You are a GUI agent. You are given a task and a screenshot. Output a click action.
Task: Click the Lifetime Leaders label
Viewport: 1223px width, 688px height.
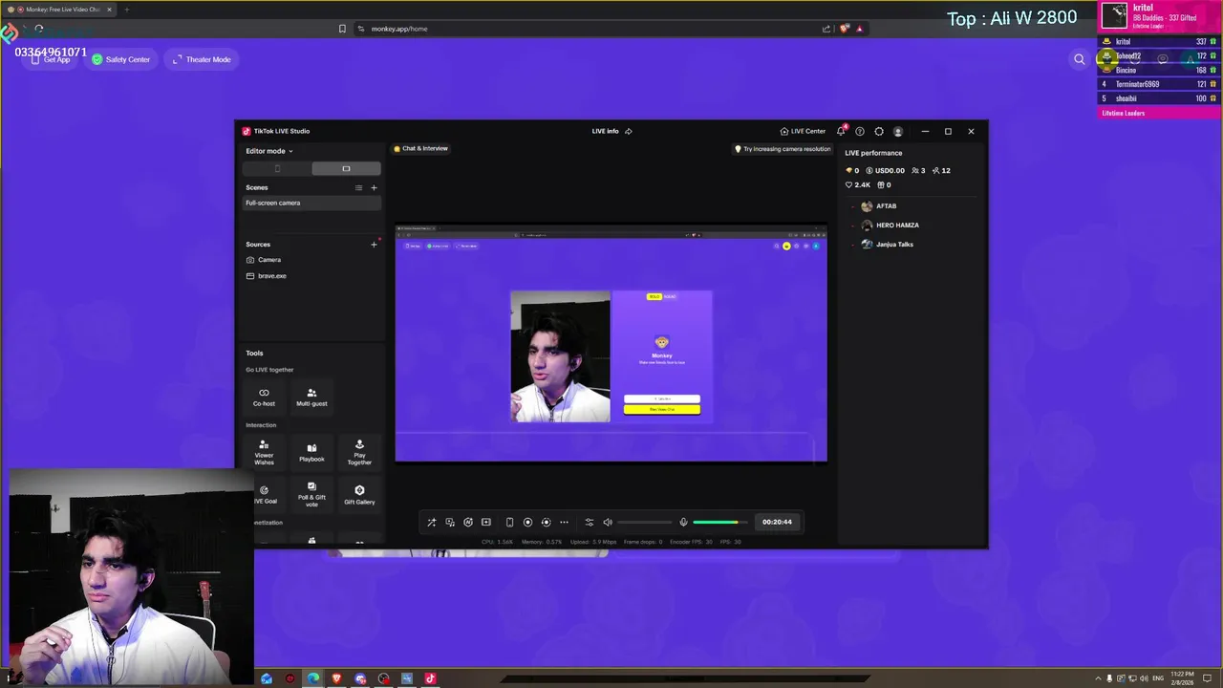tap(1124, 114)
